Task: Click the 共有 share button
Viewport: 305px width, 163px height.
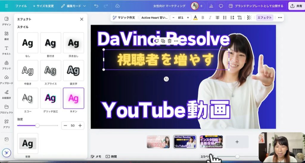Action: (296, 6)
